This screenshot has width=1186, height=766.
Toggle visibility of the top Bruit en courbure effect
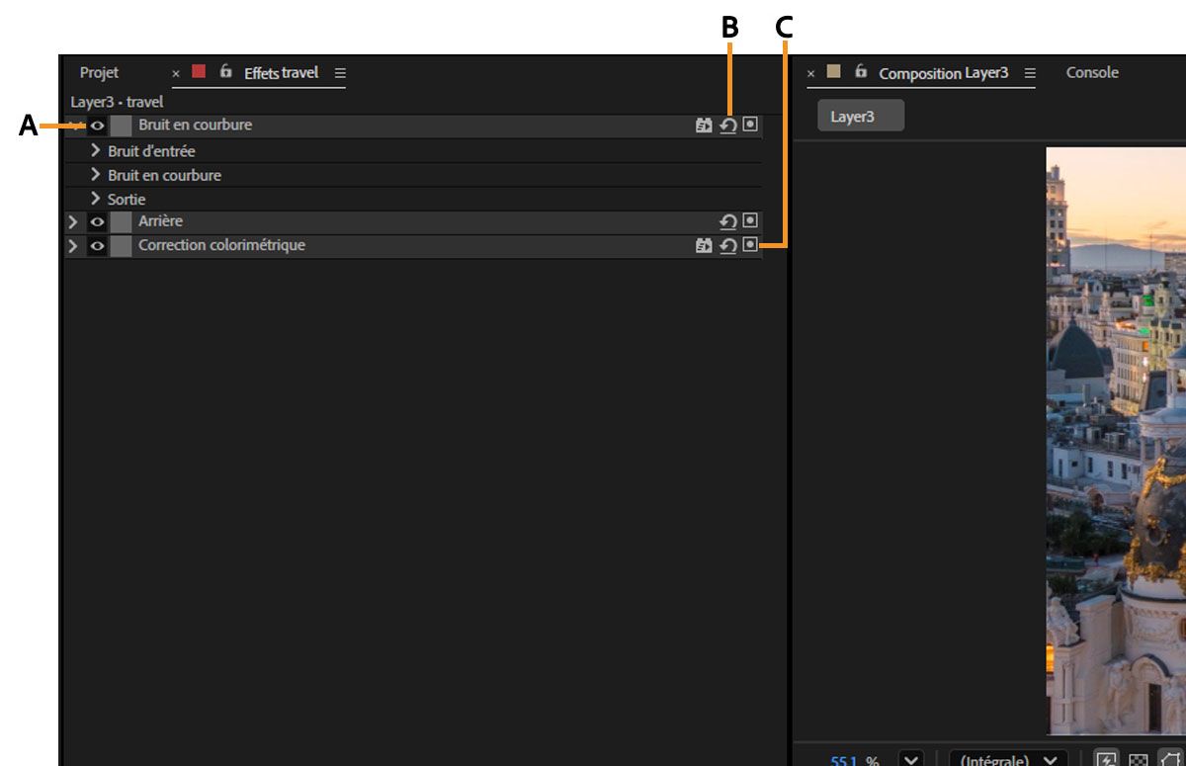[98, 126]
